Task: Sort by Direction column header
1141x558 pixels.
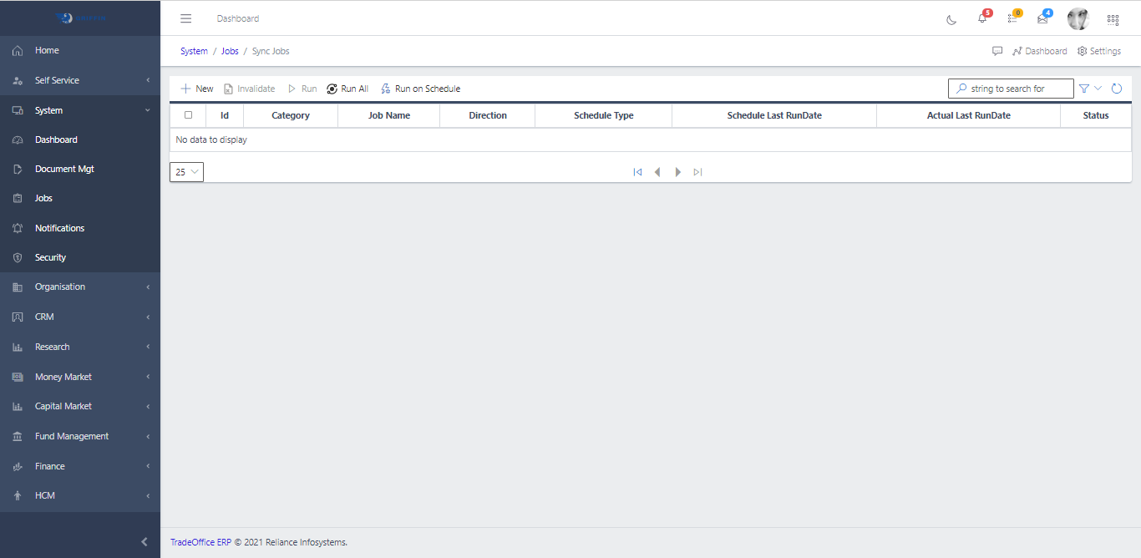Action: pyautogui.click(x=488, y=115)
